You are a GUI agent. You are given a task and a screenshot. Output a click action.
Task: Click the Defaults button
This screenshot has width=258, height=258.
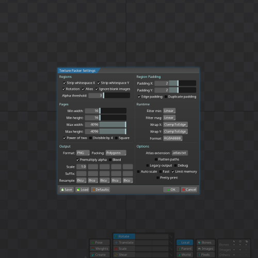[101, 190]
